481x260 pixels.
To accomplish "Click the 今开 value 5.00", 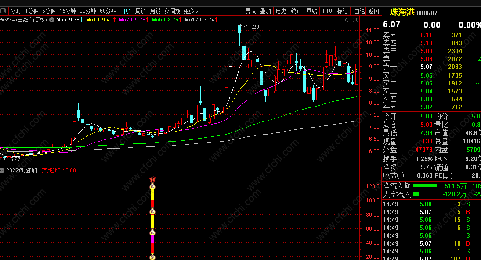I will (427, 116).
